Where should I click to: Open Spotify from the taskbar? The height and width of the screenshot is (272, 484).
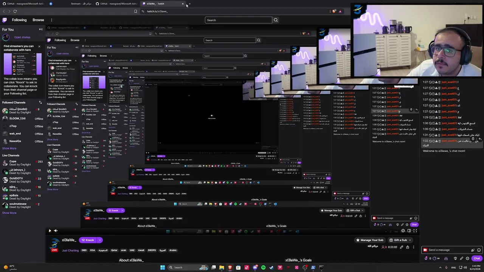click(x=263, y=267)
